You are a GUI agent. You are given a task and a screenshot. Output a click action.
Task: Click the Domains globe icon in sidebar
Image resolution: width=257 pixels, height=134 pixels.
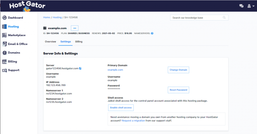[5, 53]
